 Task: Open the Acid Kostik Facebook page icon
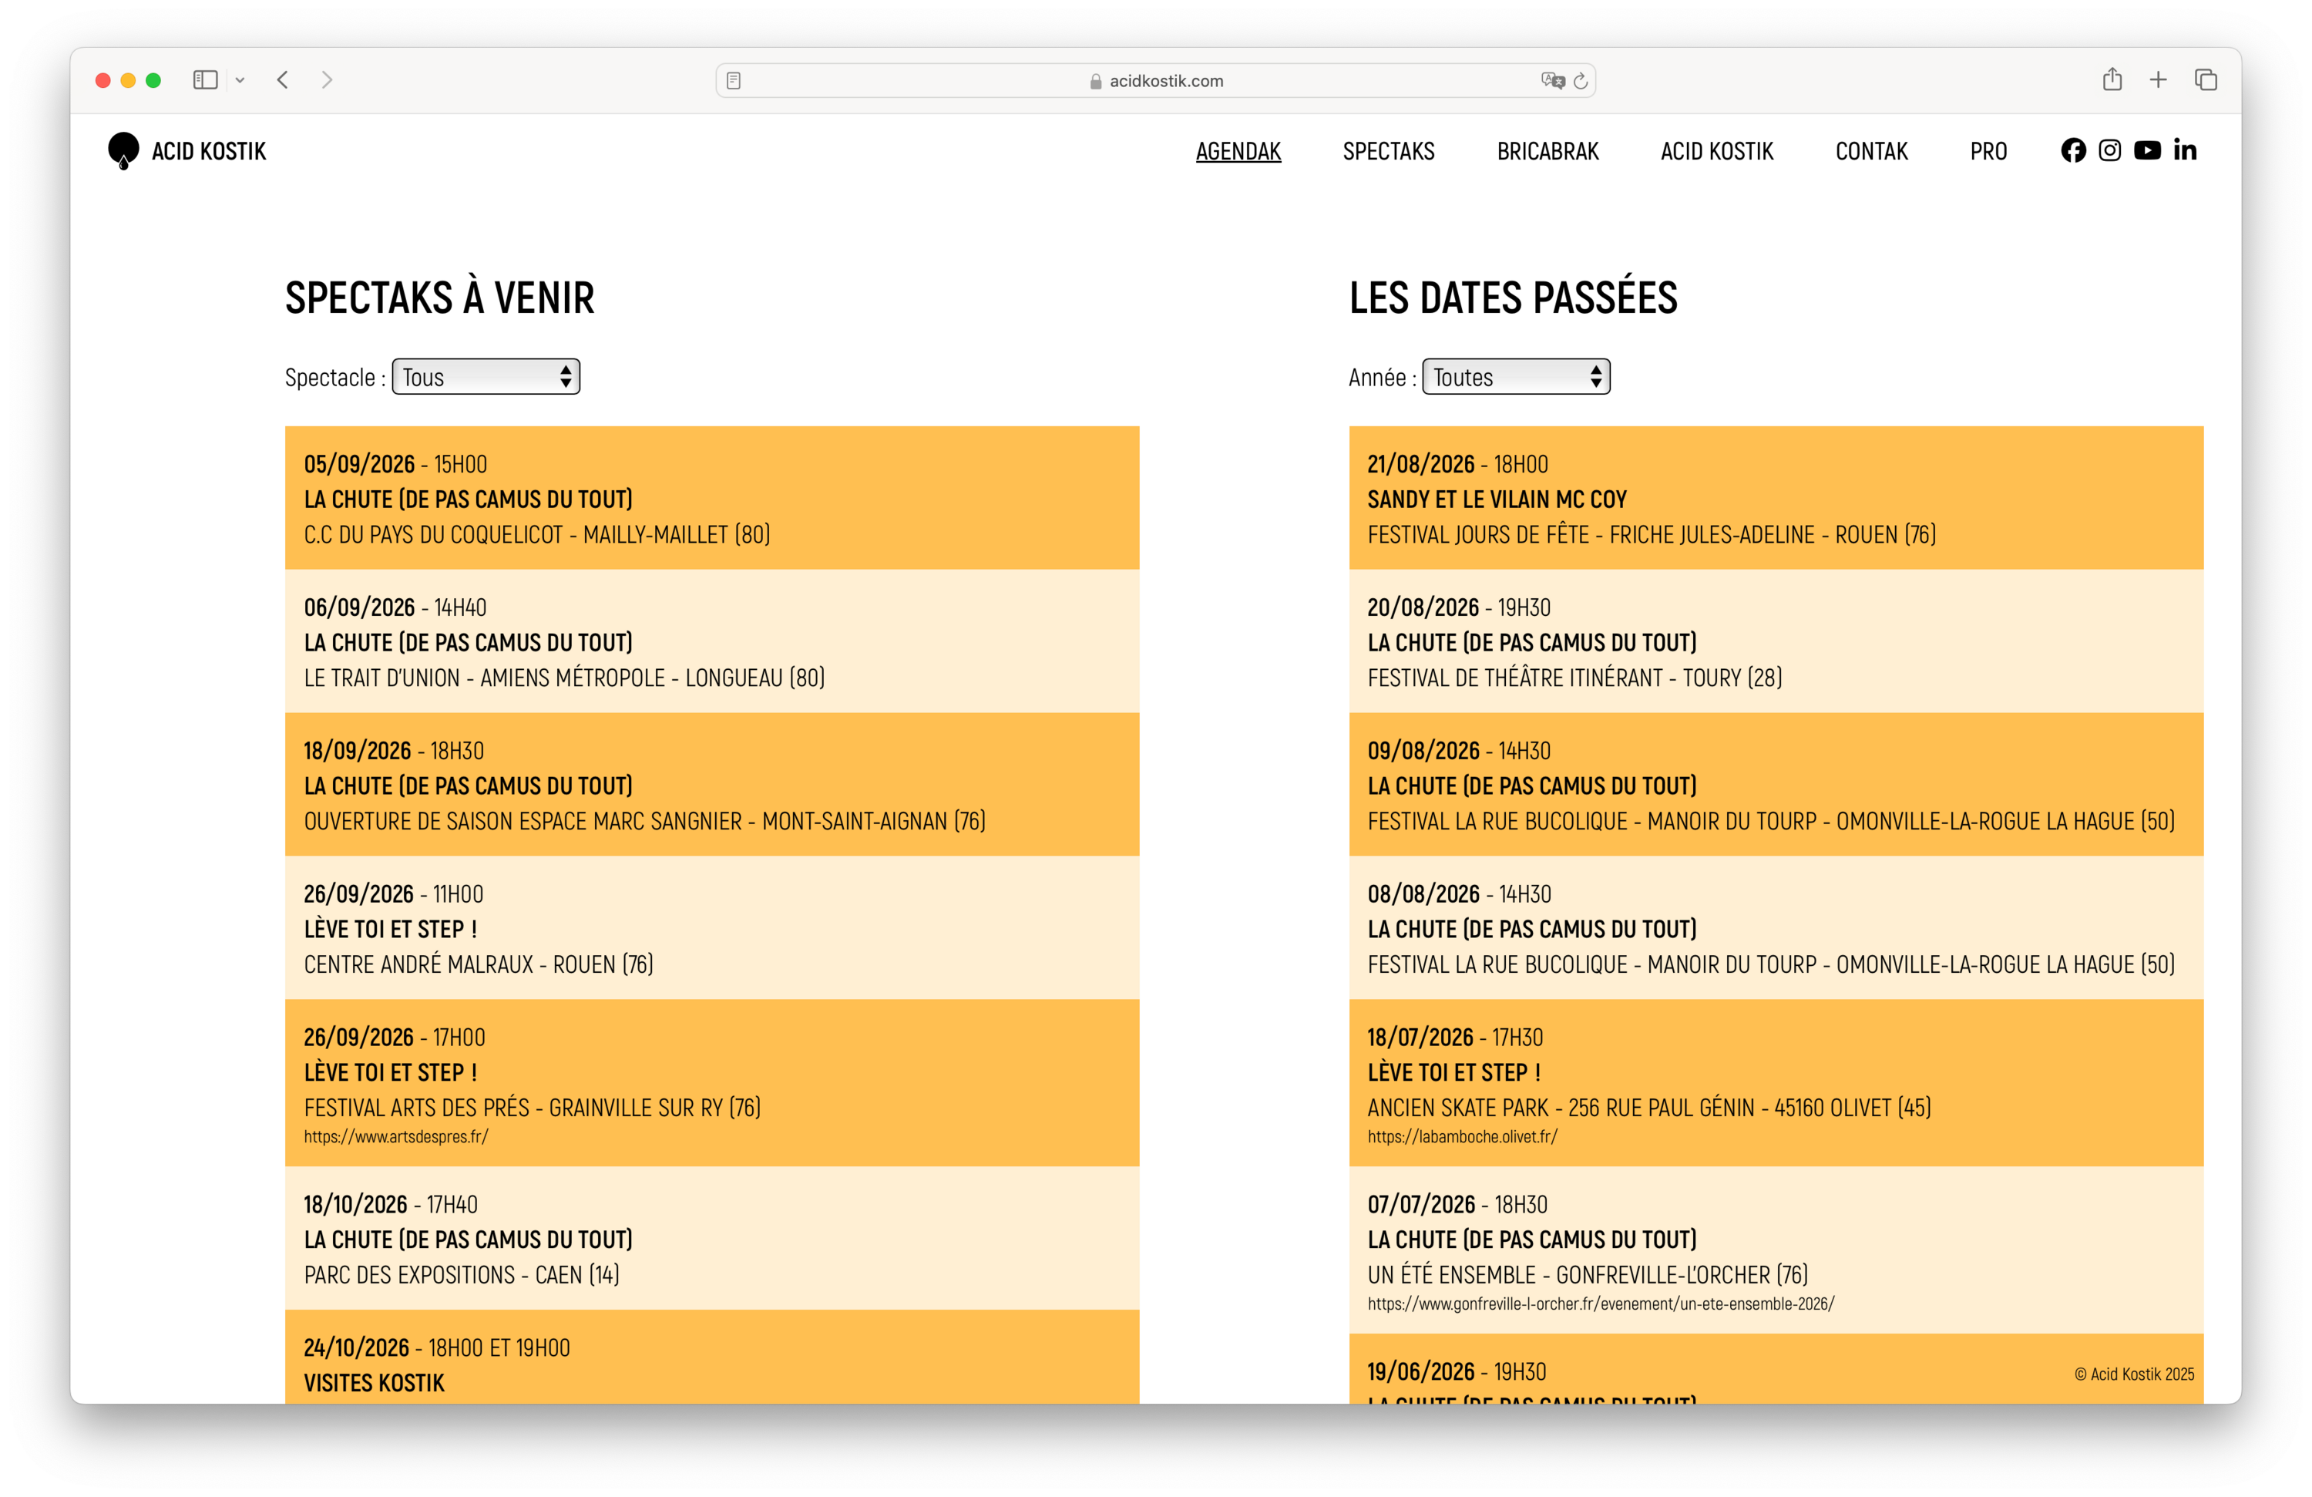pos(2073,150)
